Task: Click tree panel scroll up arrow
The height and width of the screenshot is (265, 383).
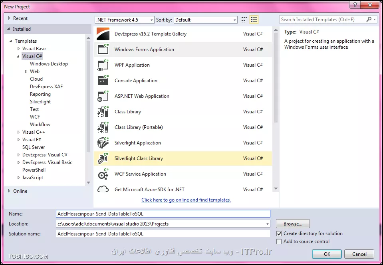Action: pos(88,38)
